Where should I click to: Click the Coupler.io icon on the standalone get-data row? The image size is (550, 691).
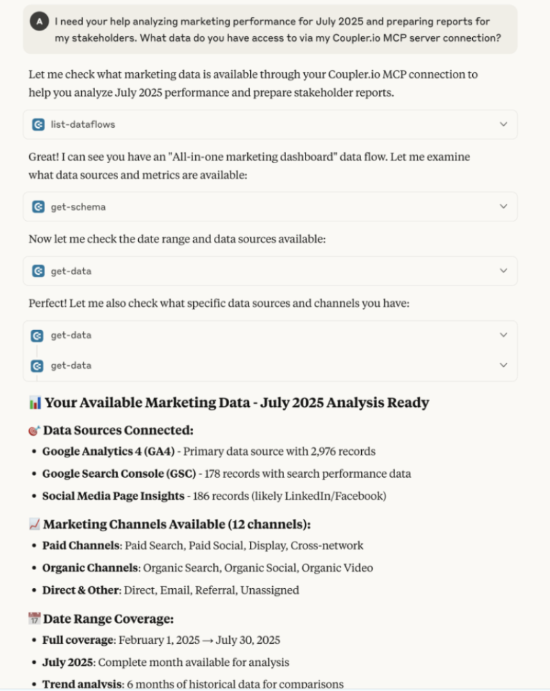(38, 272)
